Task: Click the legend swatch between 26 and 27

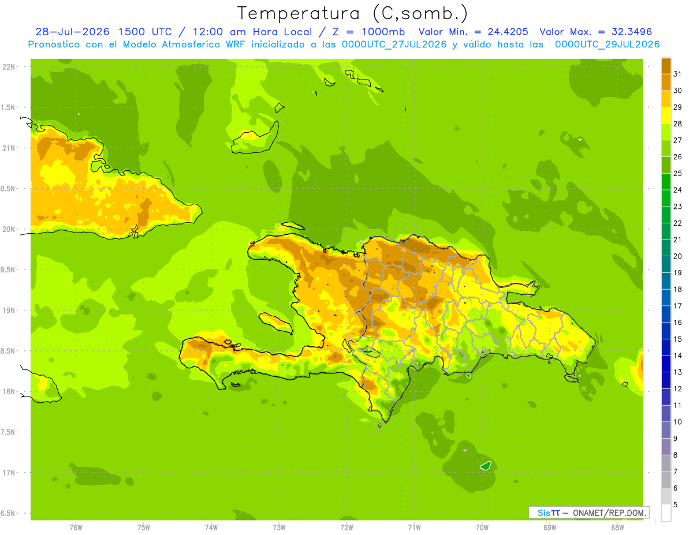Action: coord(666,148)
